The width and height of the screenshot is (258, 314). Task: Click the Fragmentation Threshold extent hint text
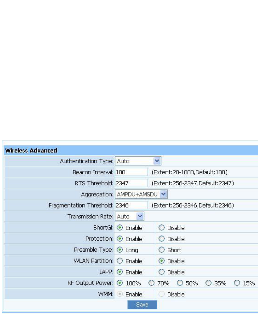tap(193, 205)
